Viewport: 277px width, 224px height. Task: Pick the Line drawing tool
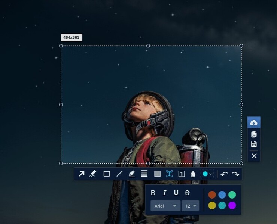[x=119, y=174]
